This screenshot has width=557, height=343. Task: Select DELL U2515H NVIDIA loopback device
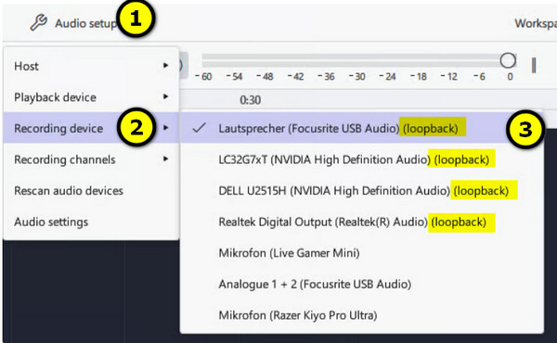click(x=362, y=190)
